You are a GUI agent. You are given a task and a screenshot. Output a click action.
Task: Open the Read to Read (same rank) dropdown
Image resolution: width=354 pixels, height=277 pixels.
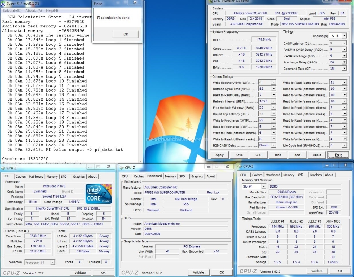344,120
